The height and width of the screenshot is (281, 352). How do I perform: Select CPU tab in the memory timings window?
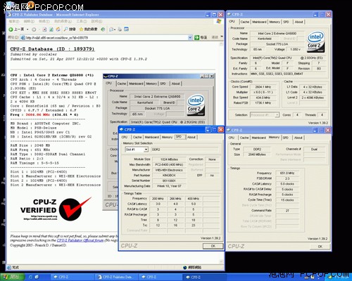coord(232,138)
